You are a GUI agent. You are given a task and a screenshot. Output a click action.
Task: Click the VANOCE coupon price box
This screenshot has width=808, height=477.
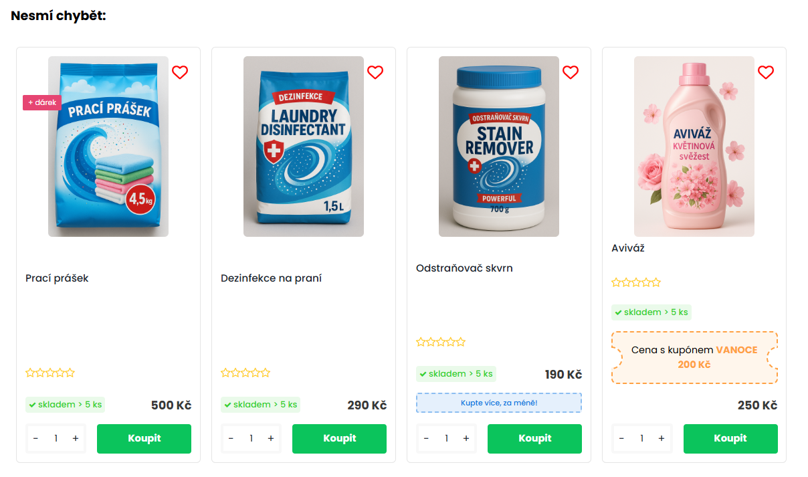pyautogui.click(x=694, y=357)
